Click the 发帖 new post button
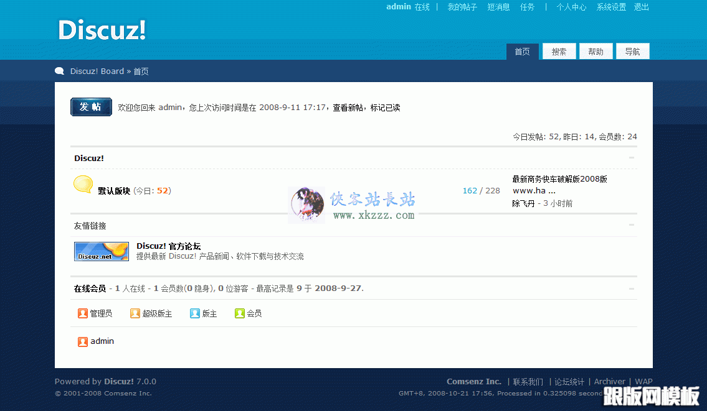707x411 pixels. (x=91, y=107)
